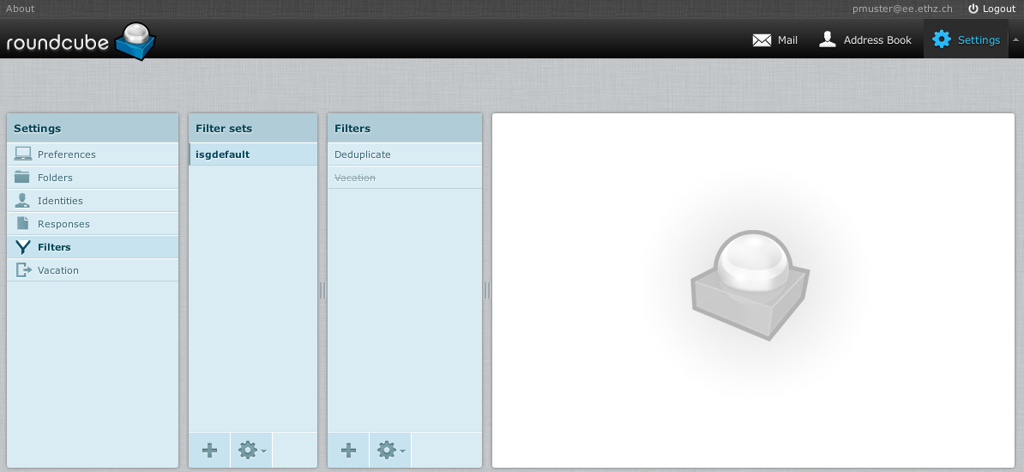Open Vacation settings item in sidebar
The height and width of the screenshot is (472, 1024).
pos(93,270)
